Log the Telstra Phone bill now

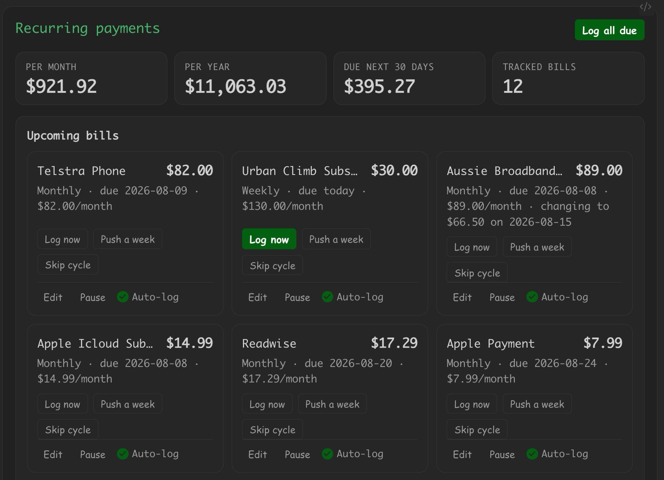63,239
